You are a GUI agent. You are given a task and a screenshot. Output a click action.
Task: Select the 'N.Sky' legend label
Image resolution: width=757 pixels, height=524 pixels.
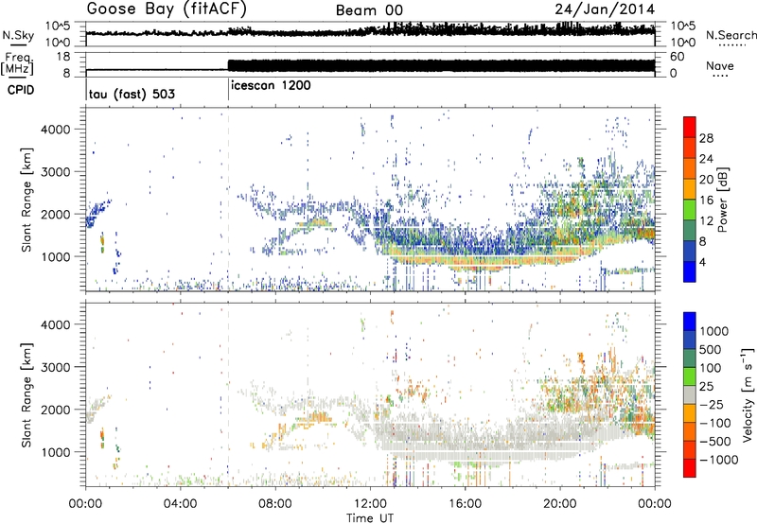click(18, 35)
